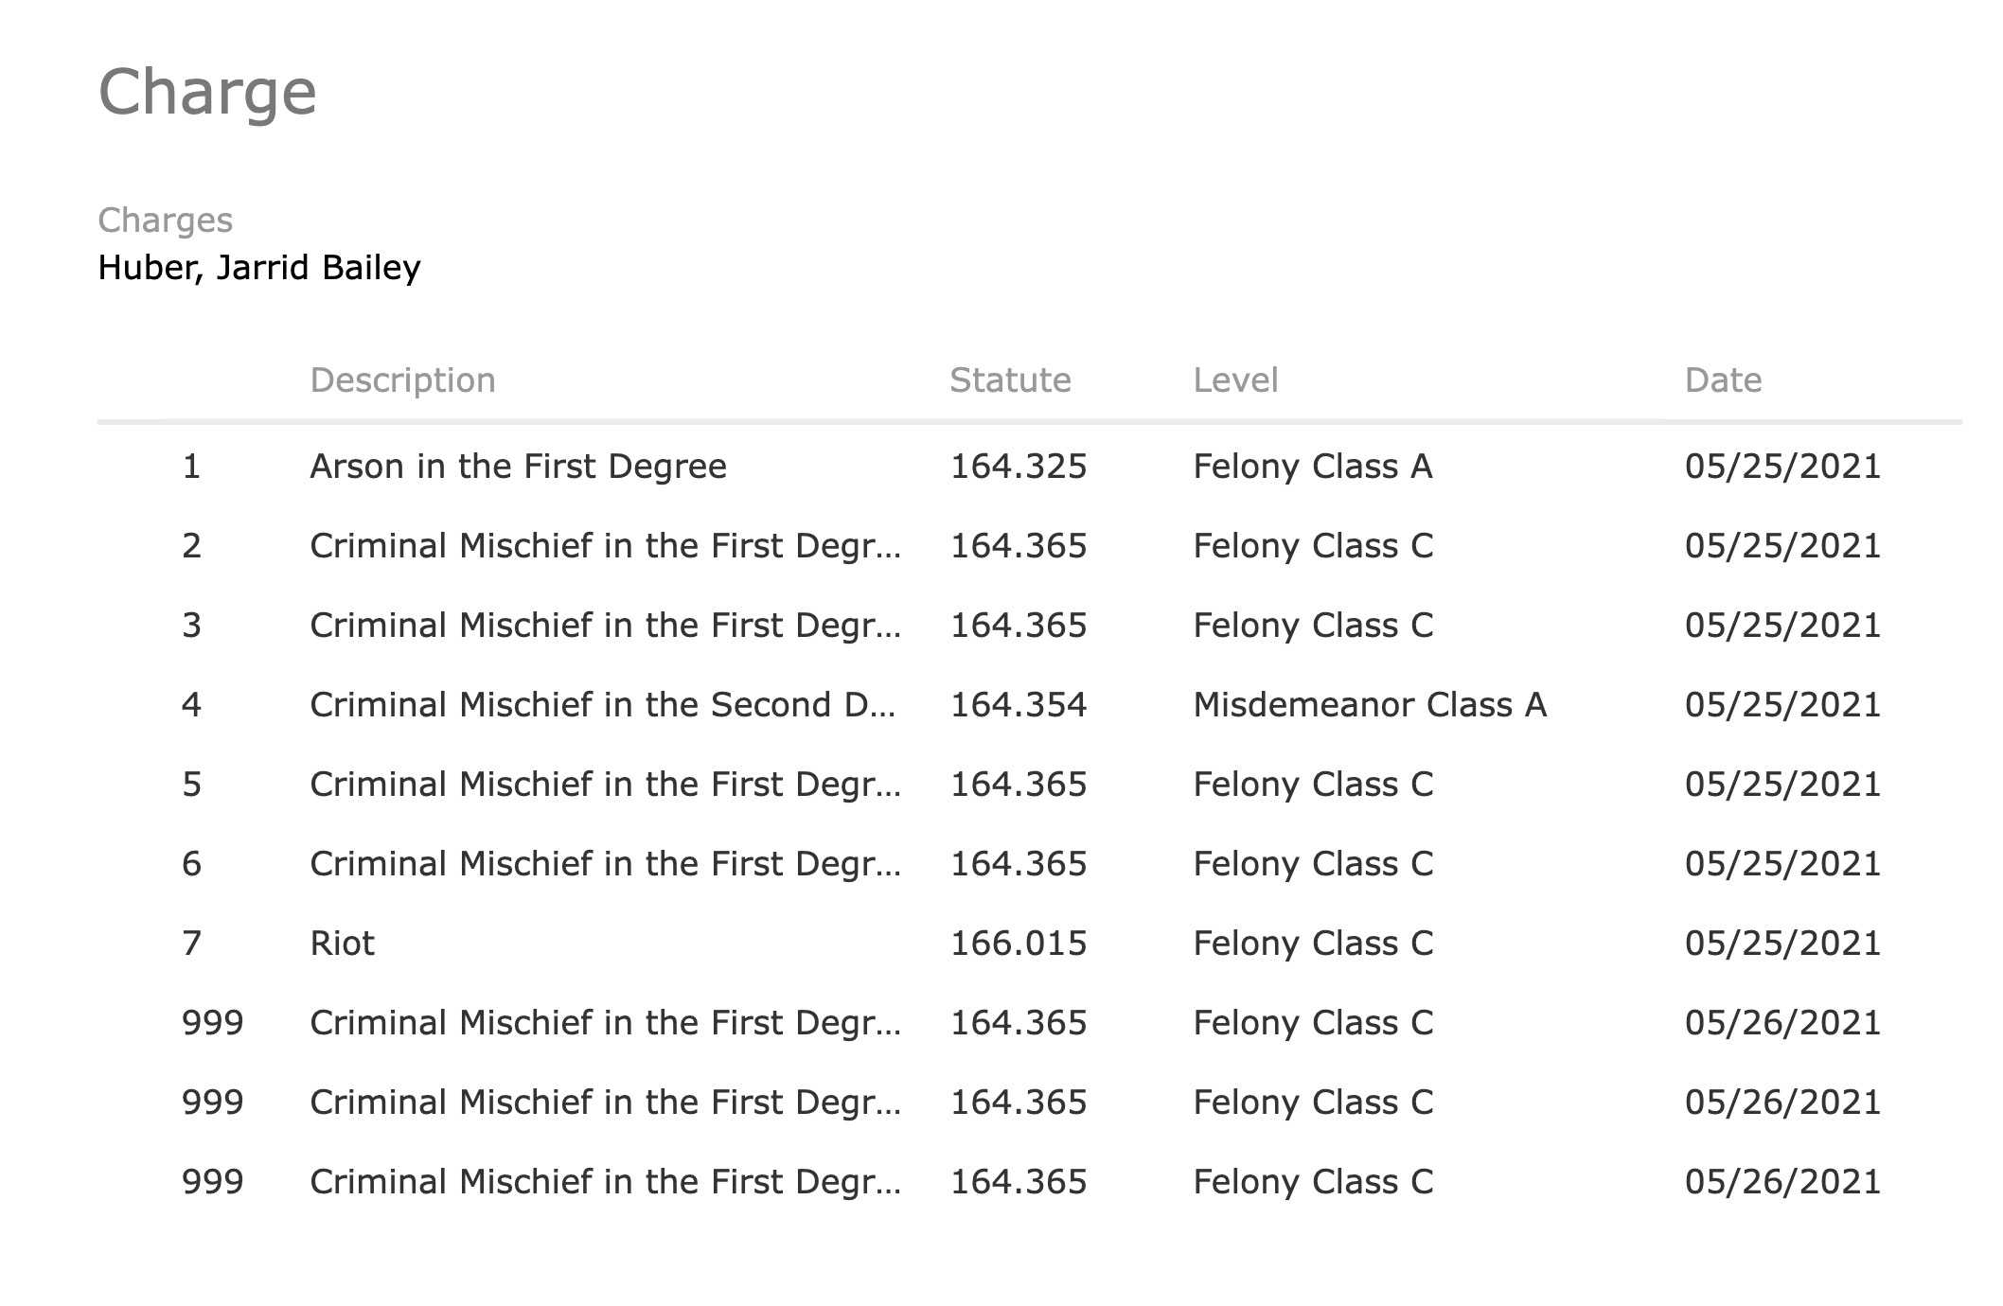
Task: Click statute number 164.354
Action: click(x=1018, y=705)
